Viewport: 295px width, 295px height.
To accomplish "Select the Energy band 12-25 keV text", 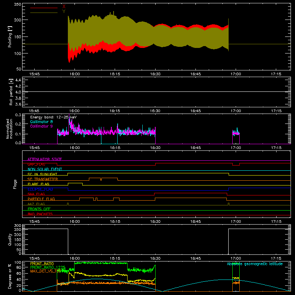I will tap(53, 117).
